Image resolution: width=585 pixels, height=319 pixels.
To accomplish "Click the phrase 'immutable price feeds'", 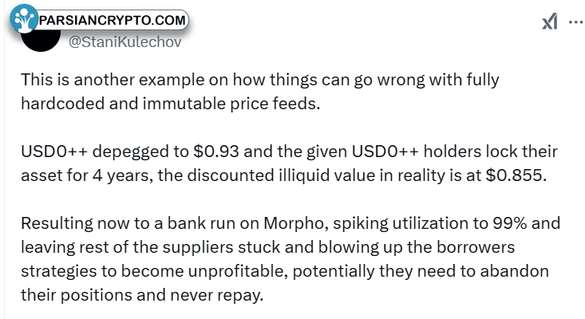I will [231, 104].
